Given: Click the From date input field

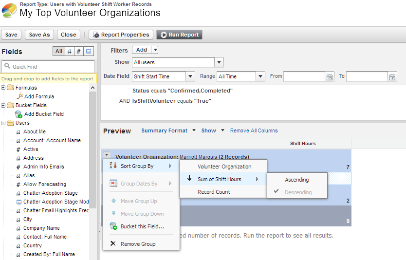Looking at the screenshot, I should [304, 76].
